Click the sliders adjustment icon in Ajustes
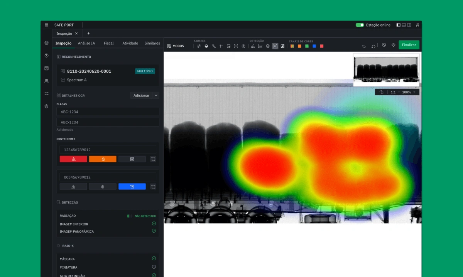463x277 pixels. tap(199, 46)
